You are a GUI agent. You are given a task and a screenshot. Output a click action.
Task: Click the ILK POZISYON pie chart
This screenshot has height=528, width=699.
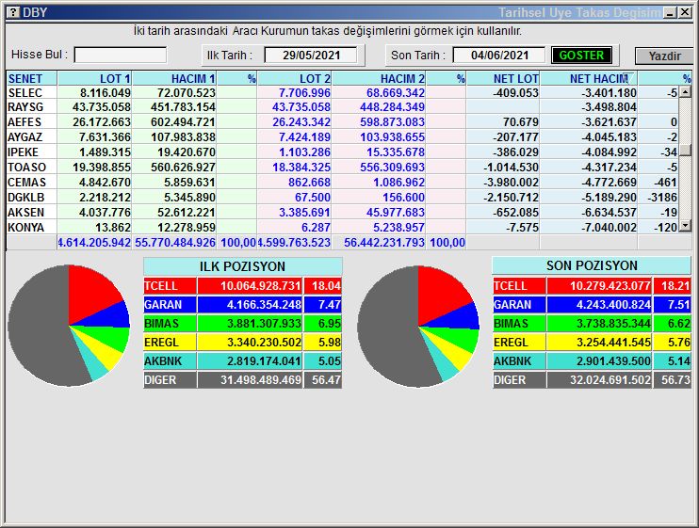[x=69, y=326]
